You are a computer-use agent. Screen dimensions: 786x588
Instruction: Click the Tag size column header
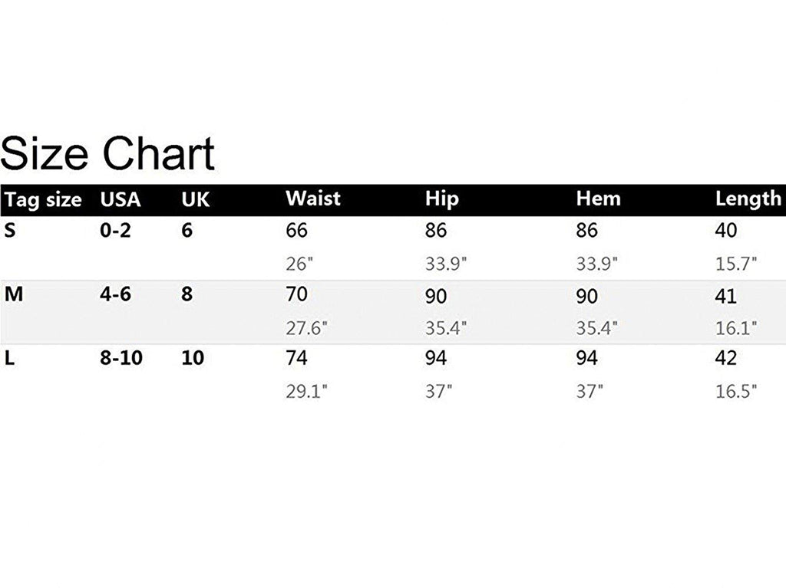click(x=43, y=200)
